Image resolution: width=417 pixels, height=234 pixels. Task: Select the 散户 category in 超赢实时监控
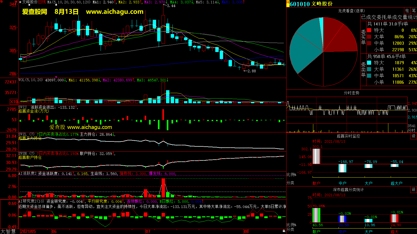[x=316, y=183]
